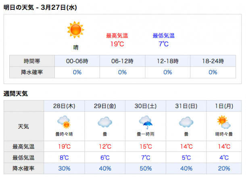Screen dimensions: 246x177
Task: Click the 50% precipitation value for 30日
Action: [146, 169]
